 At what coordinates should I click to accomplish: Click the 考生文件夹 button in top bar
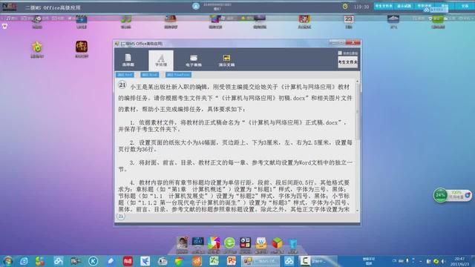pos(384,6)
